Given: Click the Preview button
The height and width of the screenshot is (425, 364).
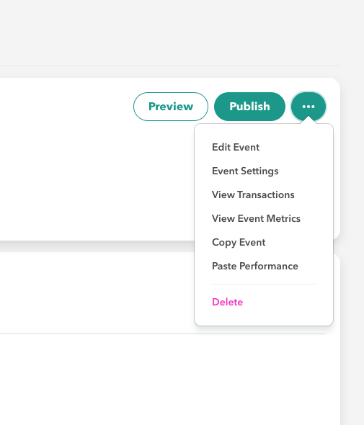Looking at the screenshot, I should pyautogui.click(x=171, y=107).
